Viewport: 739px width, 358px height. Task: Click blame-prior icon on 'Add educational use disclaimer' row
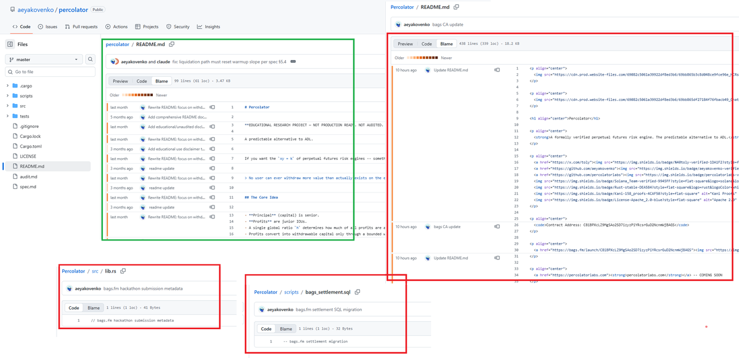[x=211, y=149]
